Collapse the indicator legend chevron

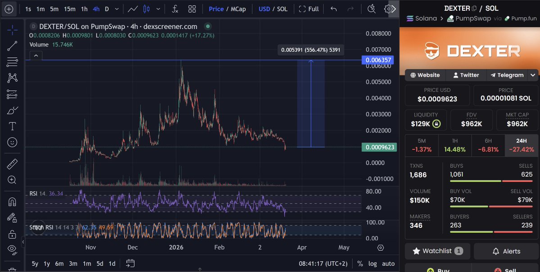(36, 55)
